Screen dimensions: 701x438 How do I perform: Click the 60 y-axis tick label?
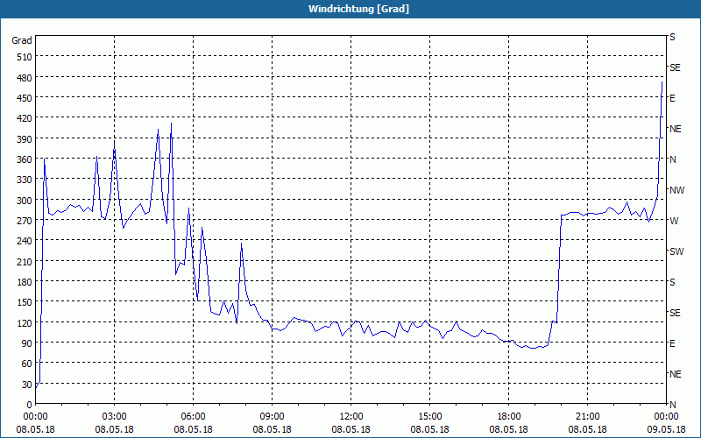(x=27, y=364)
